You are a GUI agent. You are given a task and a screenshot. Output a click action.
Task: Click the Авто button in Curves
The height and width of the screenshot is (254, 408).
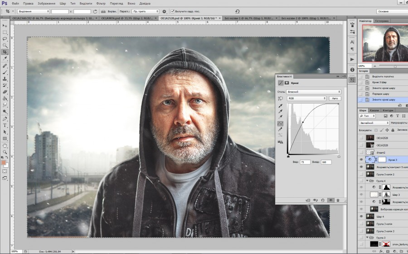coord(335,98)
